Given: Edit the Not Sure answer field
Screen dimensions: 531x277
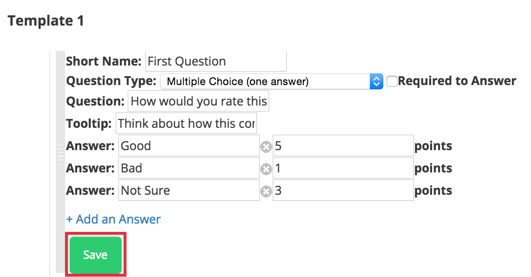Looking at the screenshot, I should (189, 190).
